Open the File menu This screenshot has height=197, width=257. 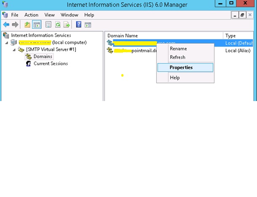(15, 15)
